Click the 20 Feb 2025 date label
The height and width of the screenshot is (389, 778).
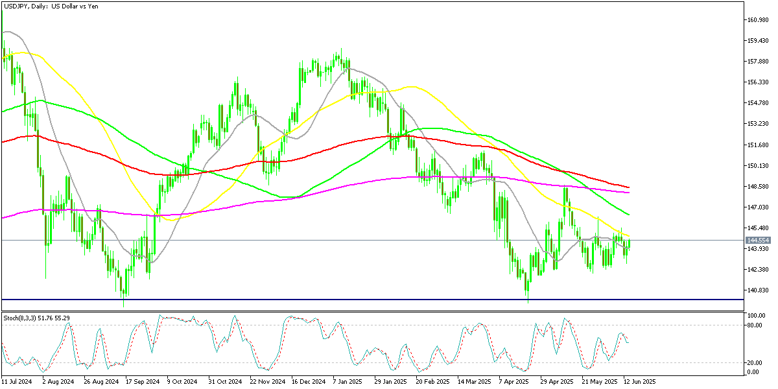[x=433, y=383]
